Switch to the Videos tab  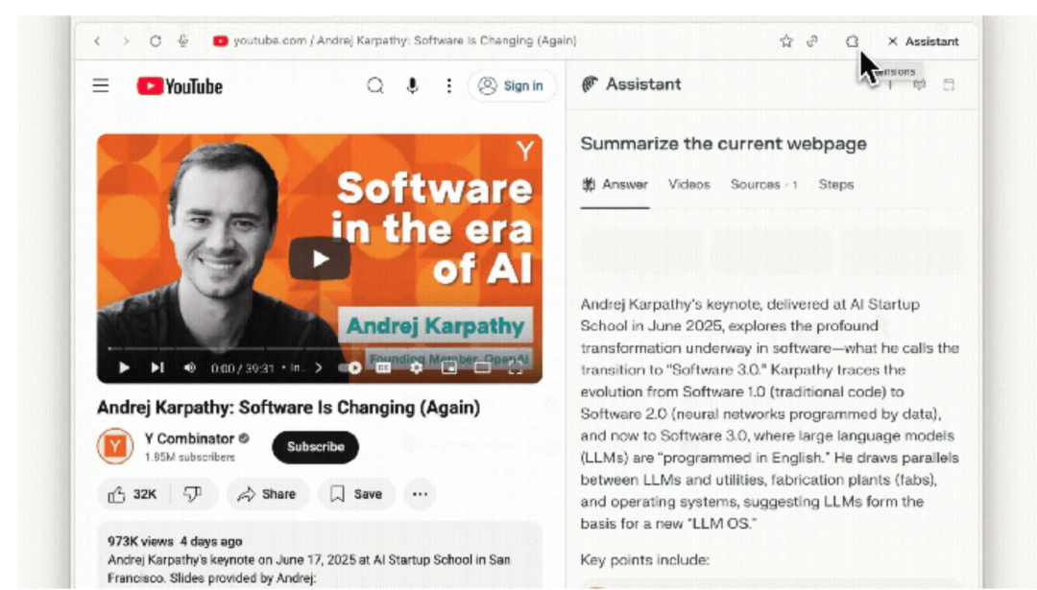[689, 185]
